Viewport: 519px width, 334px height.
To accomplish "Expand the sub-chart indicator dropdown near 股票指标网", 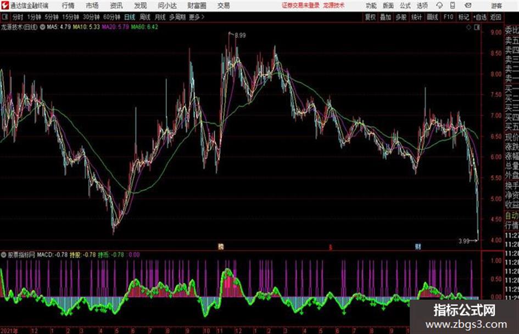I will tap(4, 255).
